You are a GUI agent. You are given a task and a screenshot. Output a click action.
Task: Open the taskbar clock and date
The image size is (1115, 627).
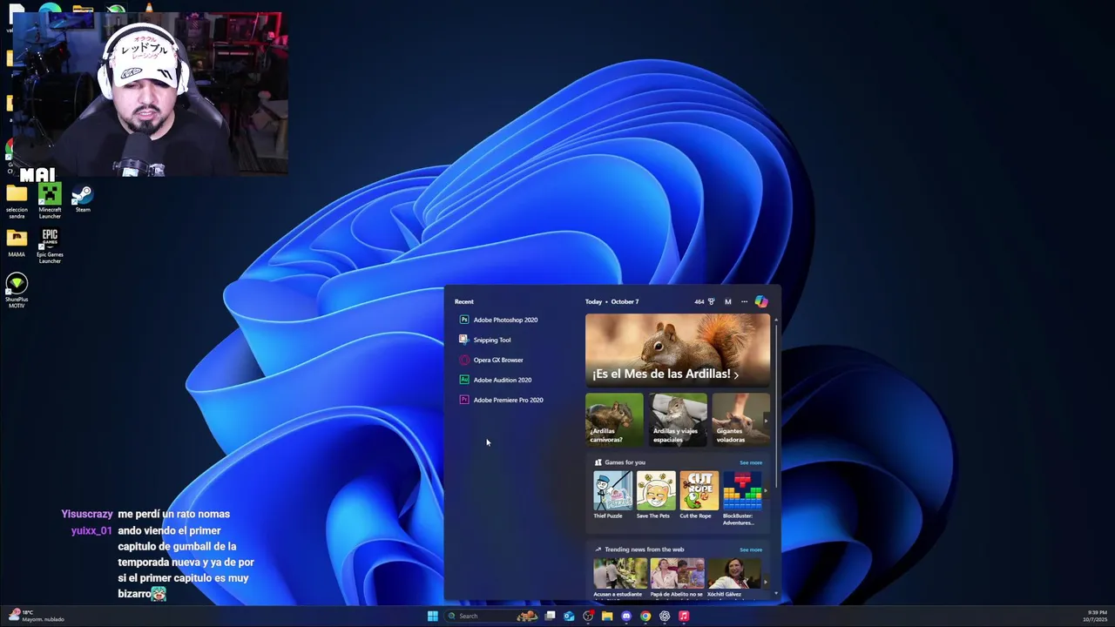pyautogui.click(x=1095, y=616)
